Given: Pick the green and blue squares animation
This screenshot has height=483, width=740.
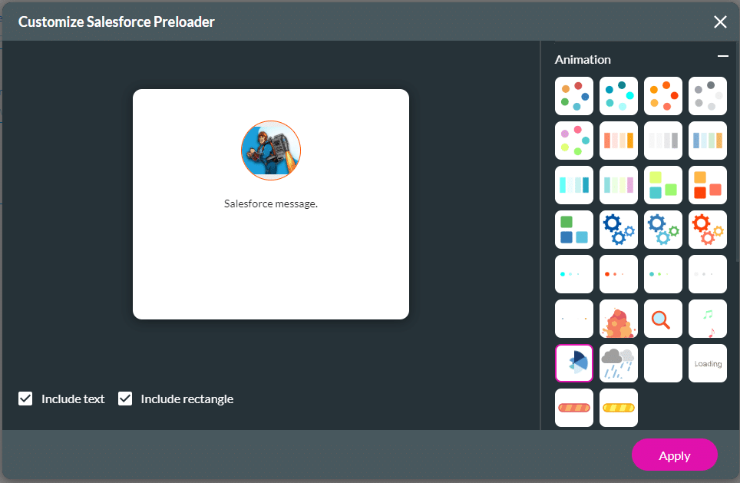Looking at the screenshot, I should point(574,230).
